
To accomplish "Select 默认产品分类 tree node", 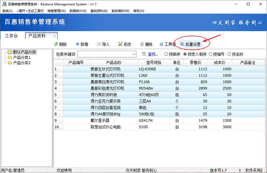I will [x=24, y=52].
